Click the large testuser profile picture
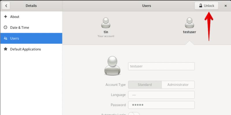The width and height of the screenshot is (231, 115). (113, 66)
